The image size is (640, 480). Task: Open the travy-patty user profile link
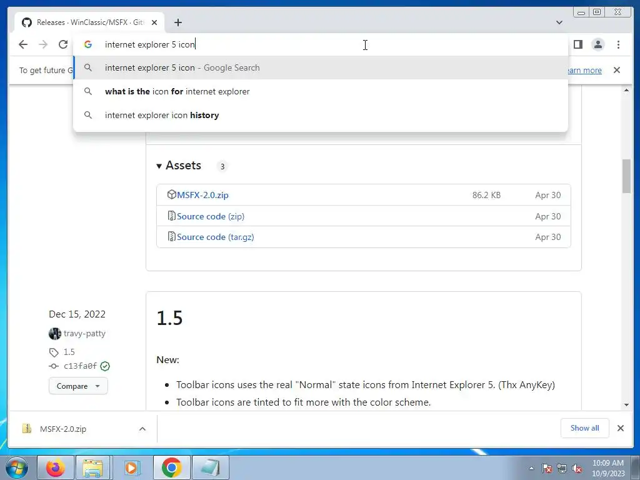84,334
